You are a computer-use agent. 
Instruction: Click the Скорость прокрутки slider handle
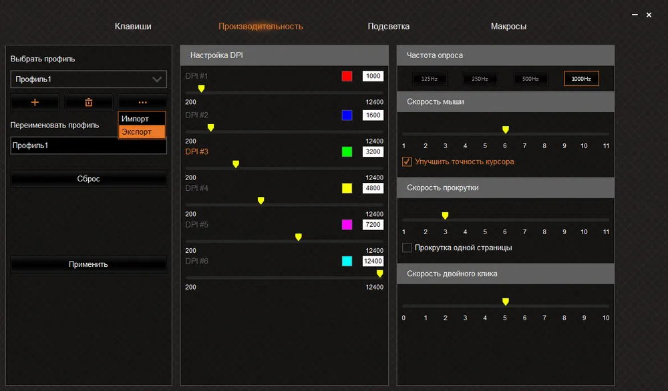(445, 216)
